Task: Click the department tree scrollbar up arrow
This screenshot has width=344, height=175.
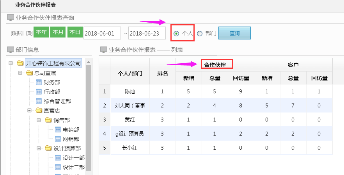Action: tap(88, 62)
